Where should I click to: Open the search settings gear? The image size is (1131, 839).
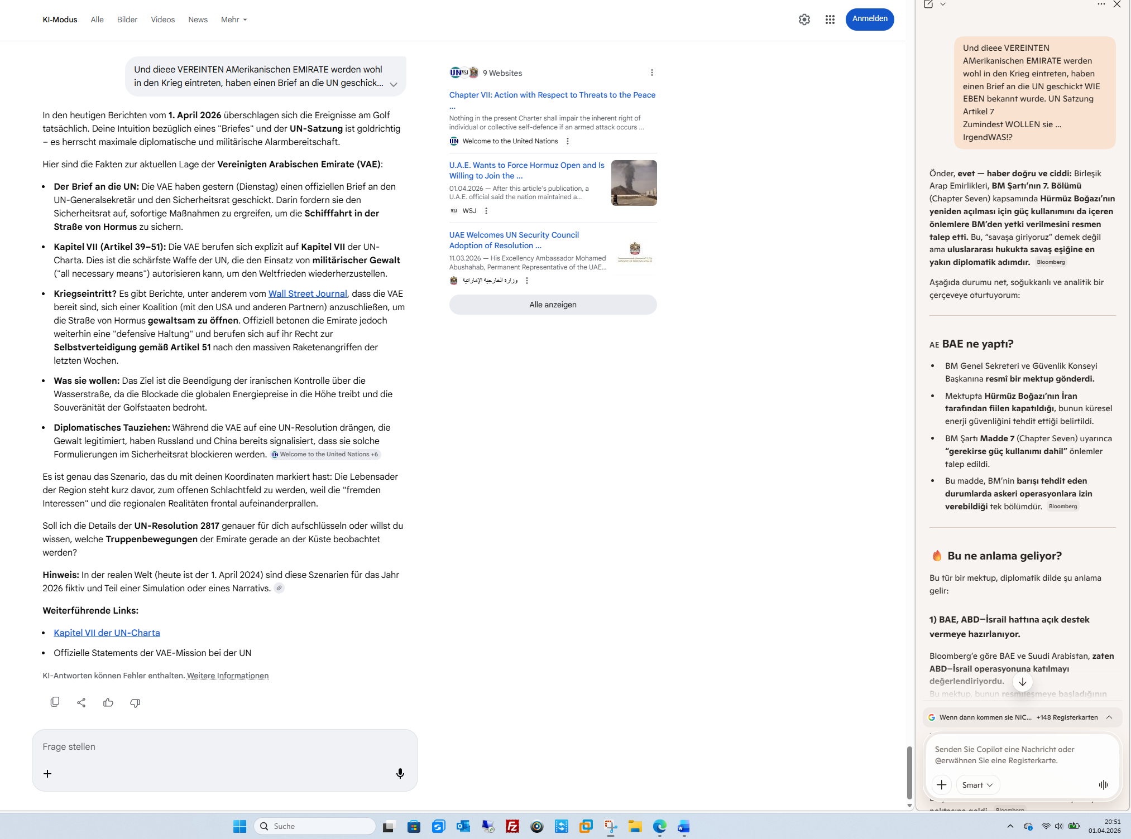(804, 20)
